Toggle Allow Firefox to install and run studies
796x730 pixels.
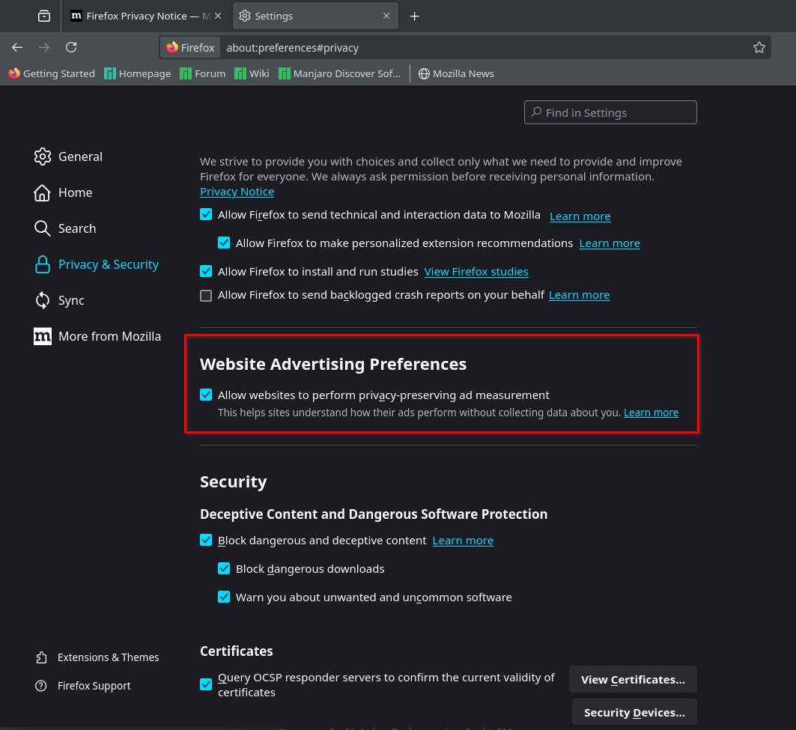click(x=206, y=271)
